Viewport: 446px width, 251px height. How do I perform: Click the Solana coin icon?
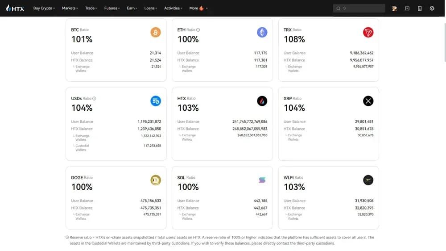pyautogui.click(x=262, y=180)
